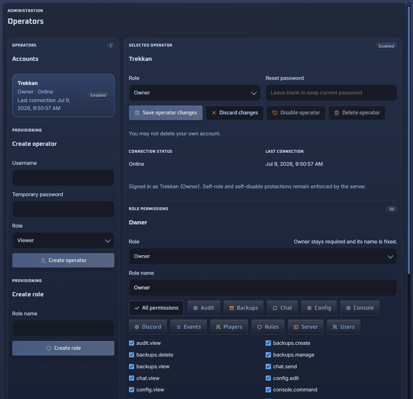The image size is (413, 399).
Task: Toggle the backups.view checkbox
Action: (x=132, y=366)
